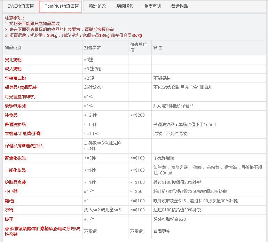Go to the 增值服务 tab
268x242 pixels.
tap(125, 6)
